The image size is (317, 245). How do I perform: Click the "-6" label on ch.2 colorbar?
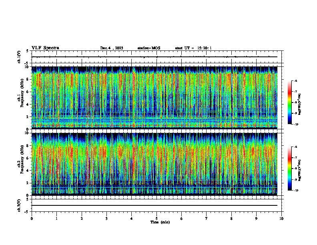296,147
